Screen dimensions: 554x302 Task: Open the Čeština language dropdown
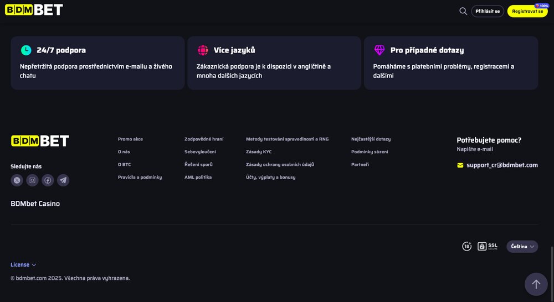tap(522, 246)
